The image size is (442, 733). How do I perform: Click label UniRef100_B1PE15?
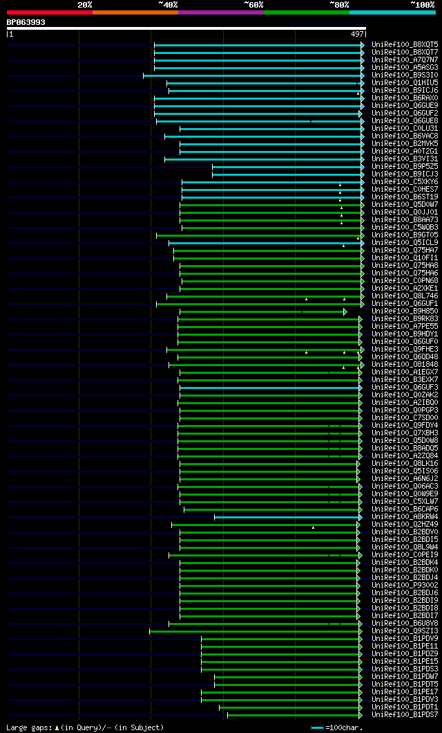point(405,662)
